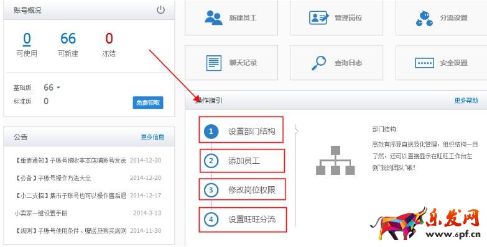The width and height of the screenshot is (487, 247).
Task: Open the 小卖家一键设置手册 announcement
Action: pyautogui.click(x=41, y=213)
